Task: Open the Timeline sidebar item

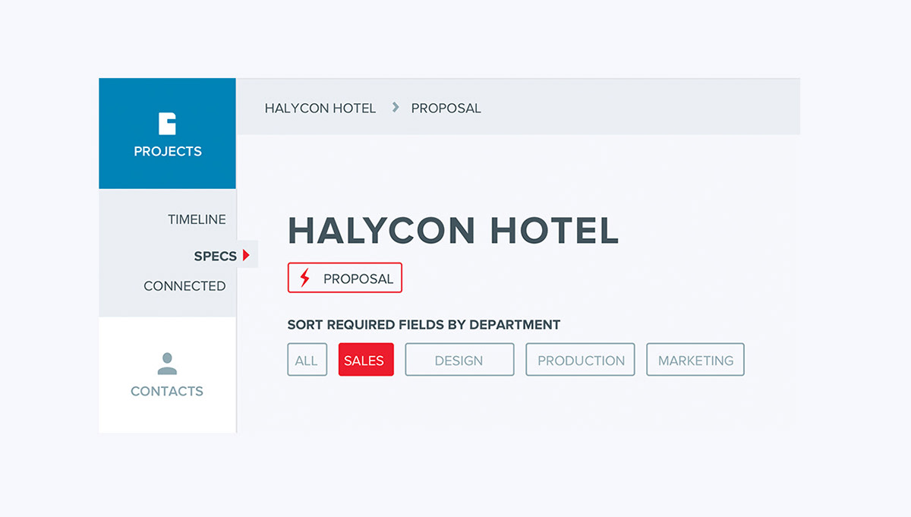Action: click(x=197, y=219)
